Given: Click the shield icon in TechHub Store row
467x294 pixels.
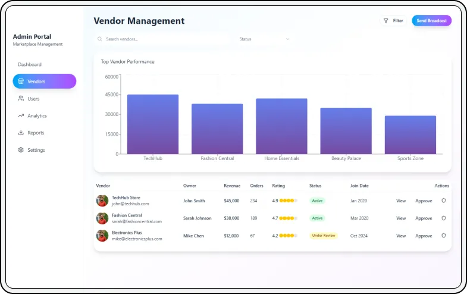Looking at the screenshot, I should tap(443, 201).
